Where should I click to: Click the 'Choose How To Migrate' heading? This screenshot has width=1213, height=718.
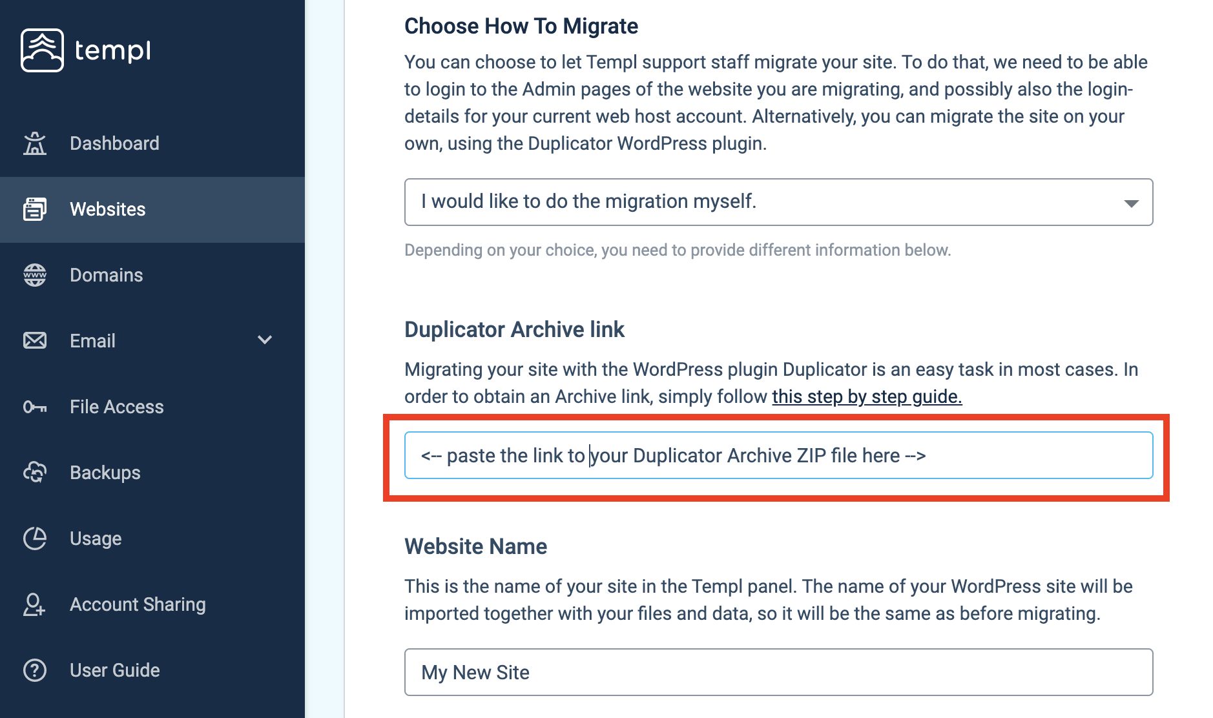[521, 26]
